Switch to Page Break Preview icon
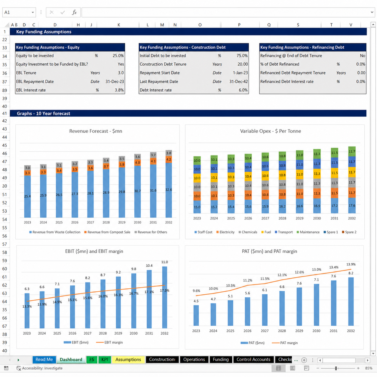This screenshot has height=377, width=377. click(x=306, y=368)
